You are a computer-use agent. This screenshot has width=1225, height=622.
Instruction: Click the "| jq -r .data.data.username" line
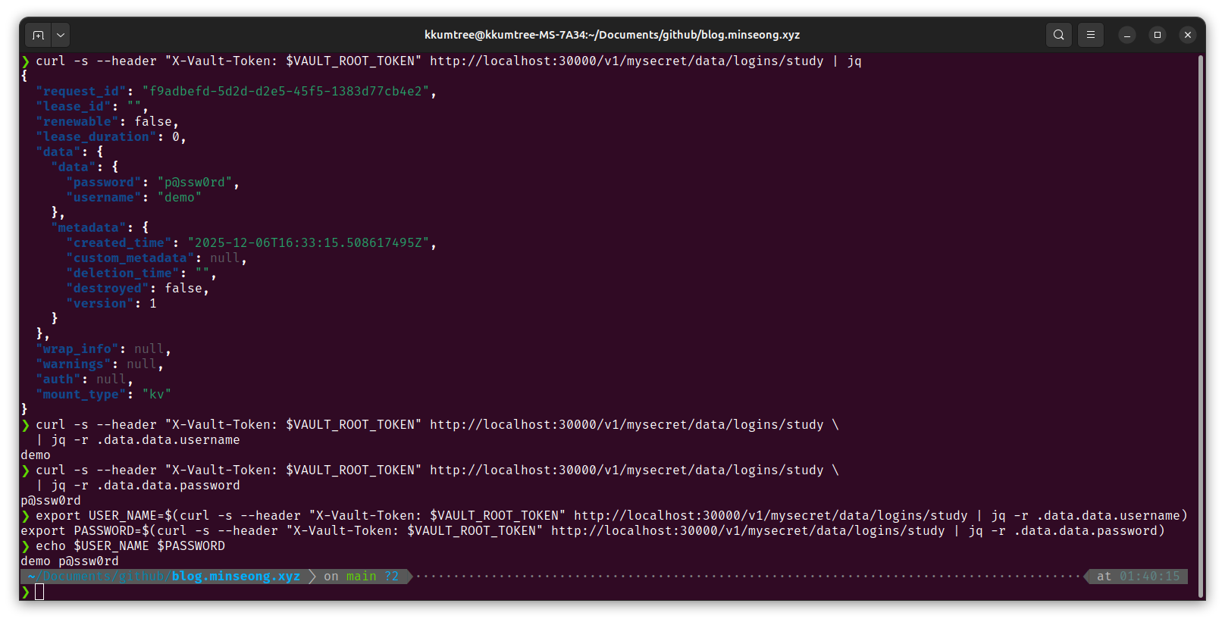click(138, 440)
